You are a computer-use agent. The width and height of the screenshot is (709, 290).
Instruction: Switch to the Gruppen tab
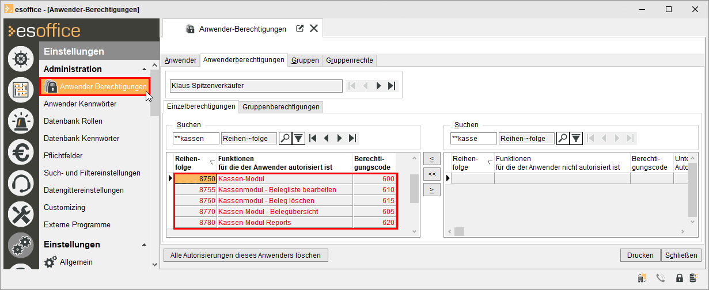click(x=305, y=60)
